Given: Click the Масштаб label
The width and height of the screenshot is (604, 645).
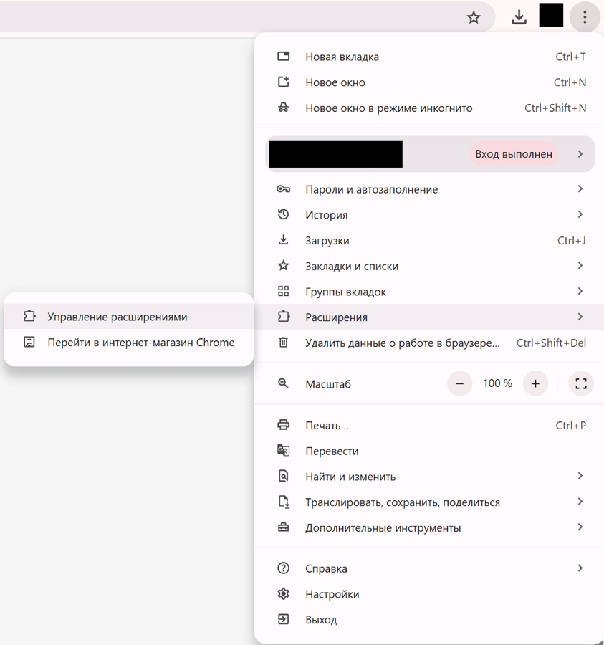Looking at the screenshot, I should [328, 384].
